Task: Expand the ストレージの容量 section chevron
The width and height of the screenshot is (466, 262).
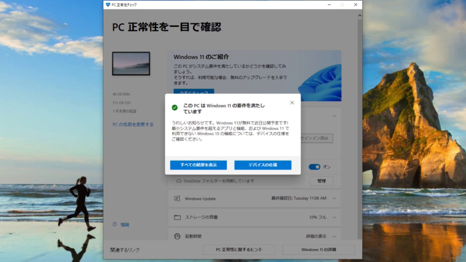Action: (334, 217)
